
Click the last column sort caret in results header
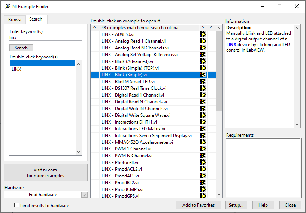pos(211,27)
